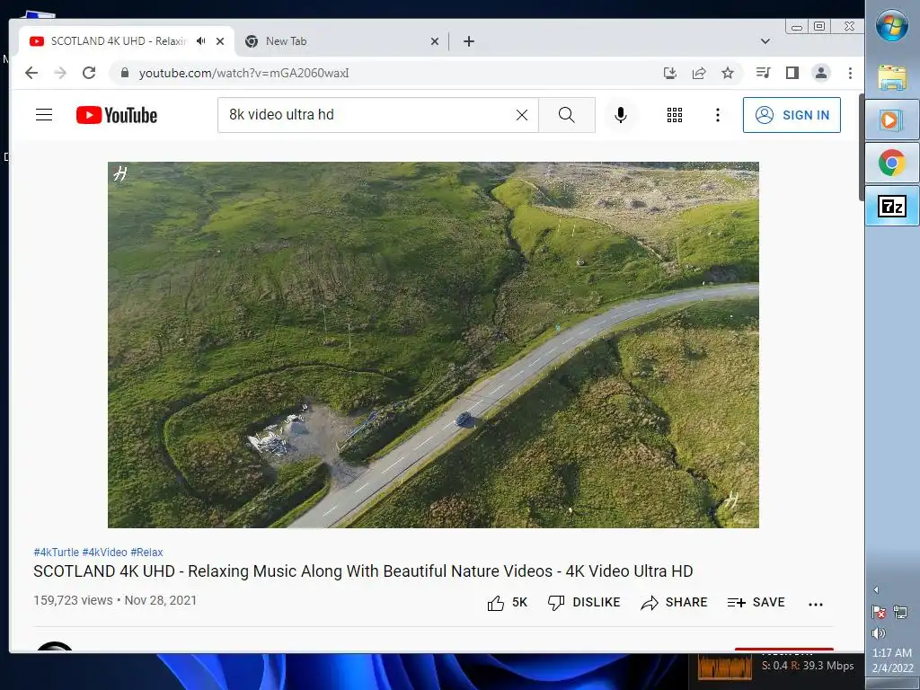
Task: Click the SIGN IN button
Action: pyautogui.click(x=792, y=115)
